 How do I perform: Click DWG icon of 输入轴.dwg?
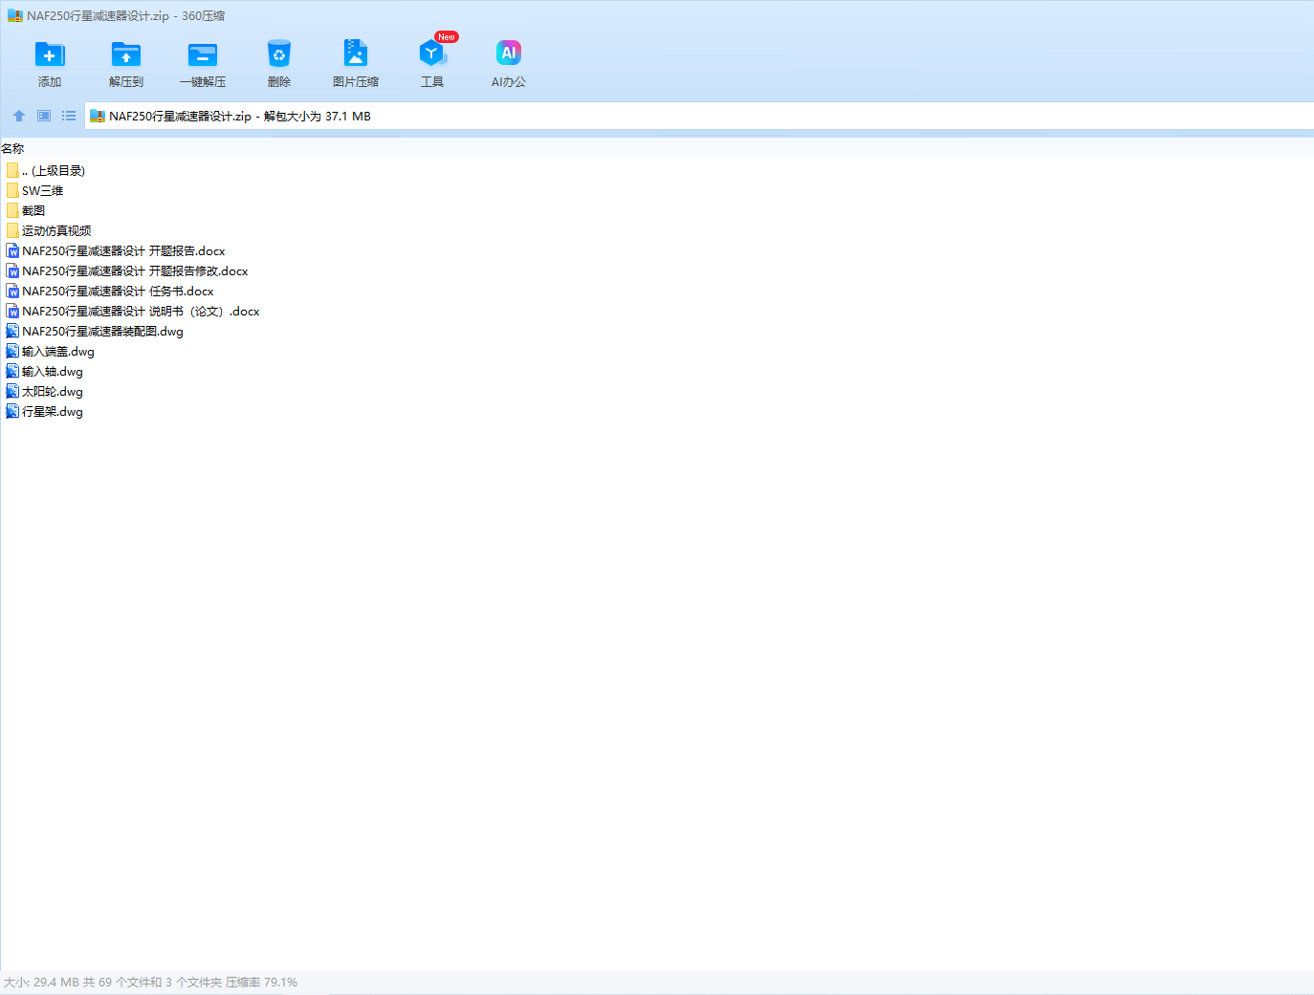(12, 371)
